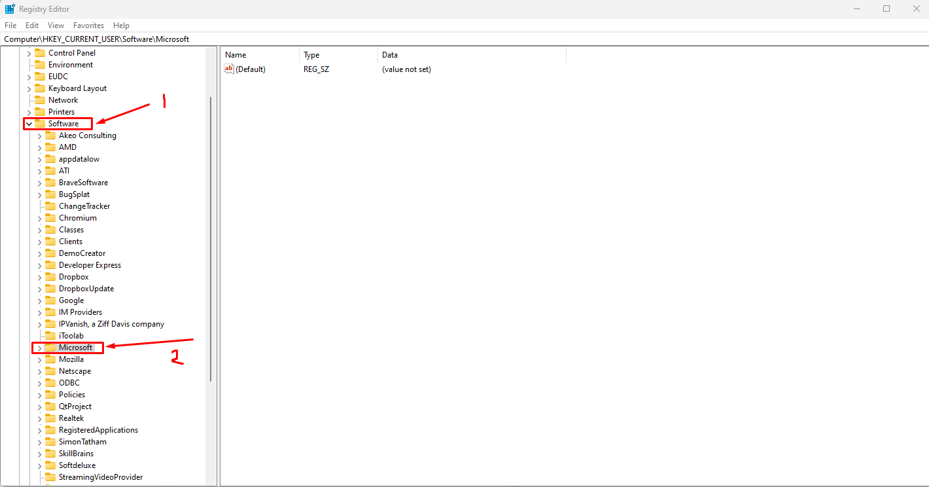929x487 pixels.
Task: Select the ATI folder icon
Action: coord(50,171)
